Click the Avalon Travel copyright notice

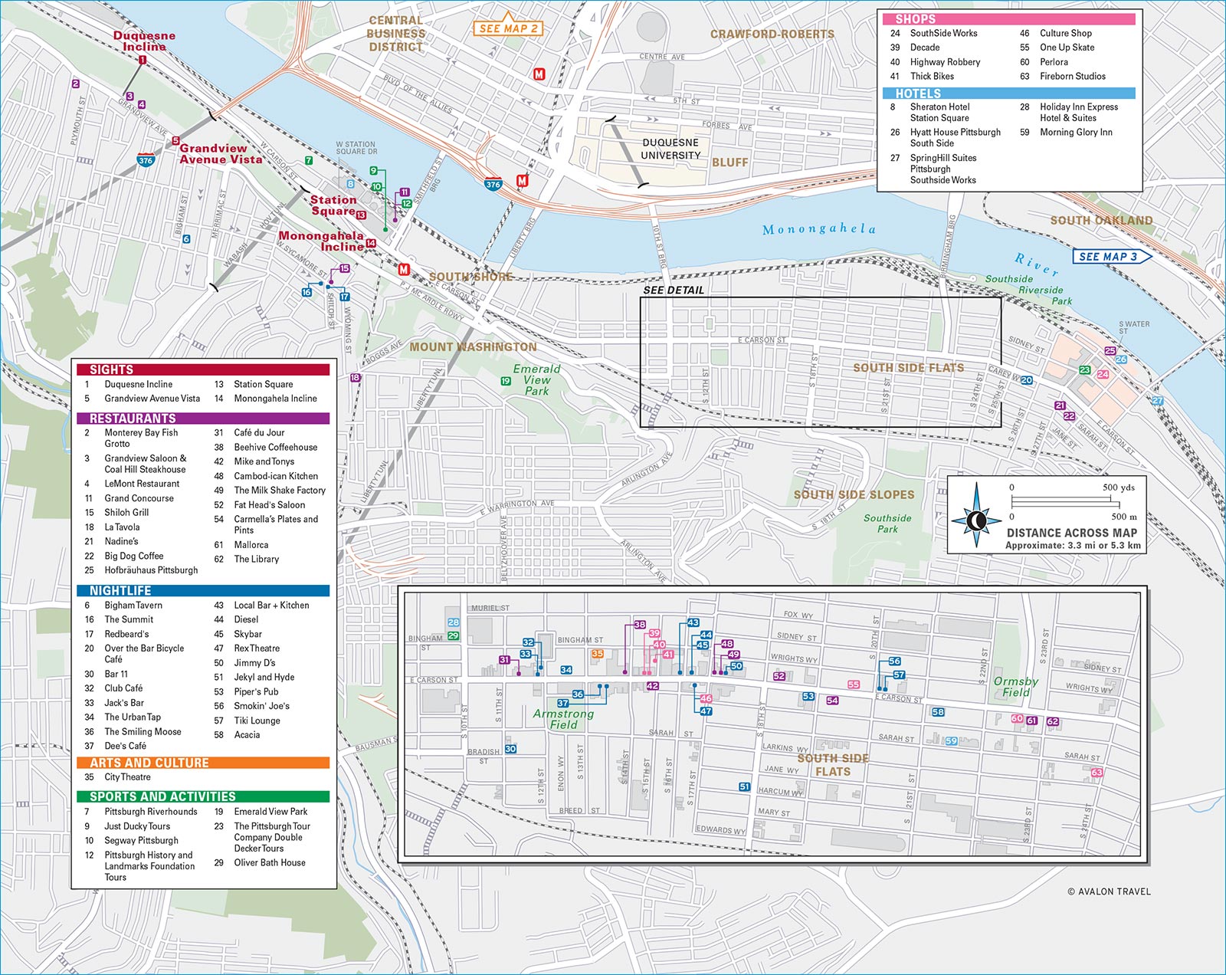pyautogui.click(x=1109, y=891)
